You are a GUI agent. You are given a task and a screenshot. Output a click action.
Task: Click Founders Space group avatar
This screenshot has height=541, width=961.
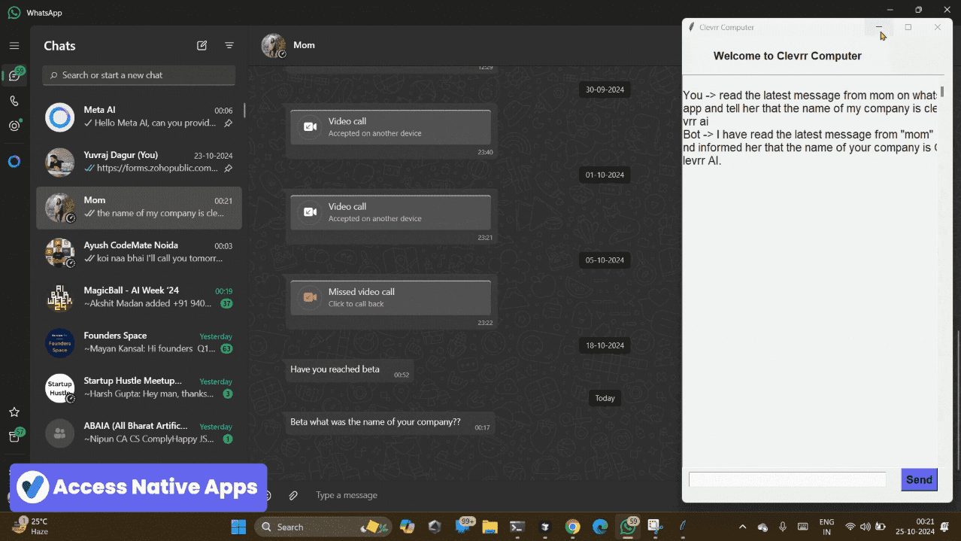coord(59,343)
